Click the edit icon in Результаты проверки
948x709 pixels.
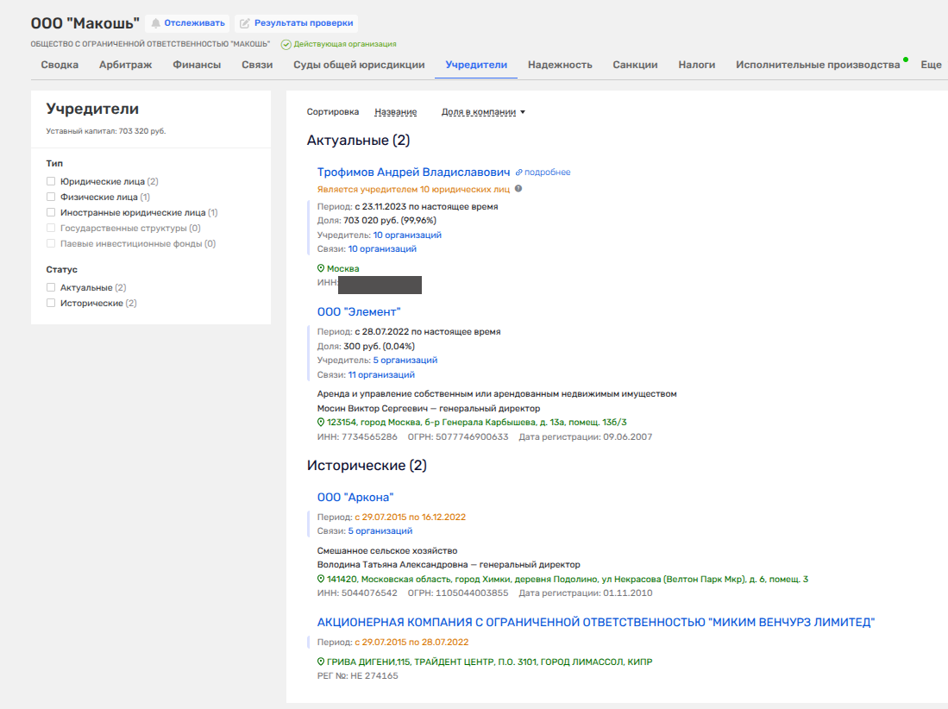tap(245, 23)
